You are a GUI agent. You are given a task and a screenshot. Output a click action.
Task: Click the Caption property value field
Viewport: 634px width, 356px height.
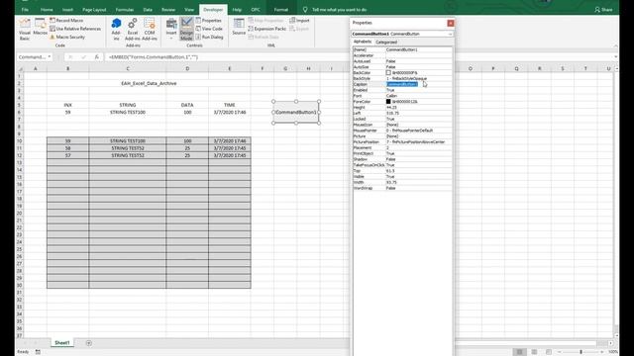418,84
